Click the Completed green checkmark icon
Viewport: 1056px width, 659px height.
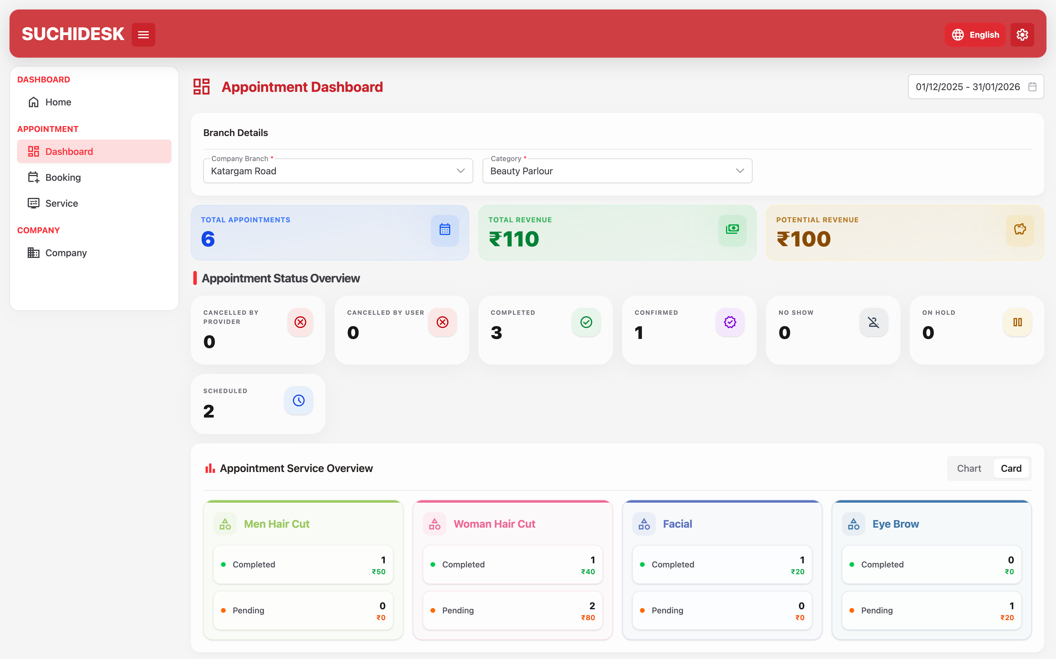coord(586,322)
